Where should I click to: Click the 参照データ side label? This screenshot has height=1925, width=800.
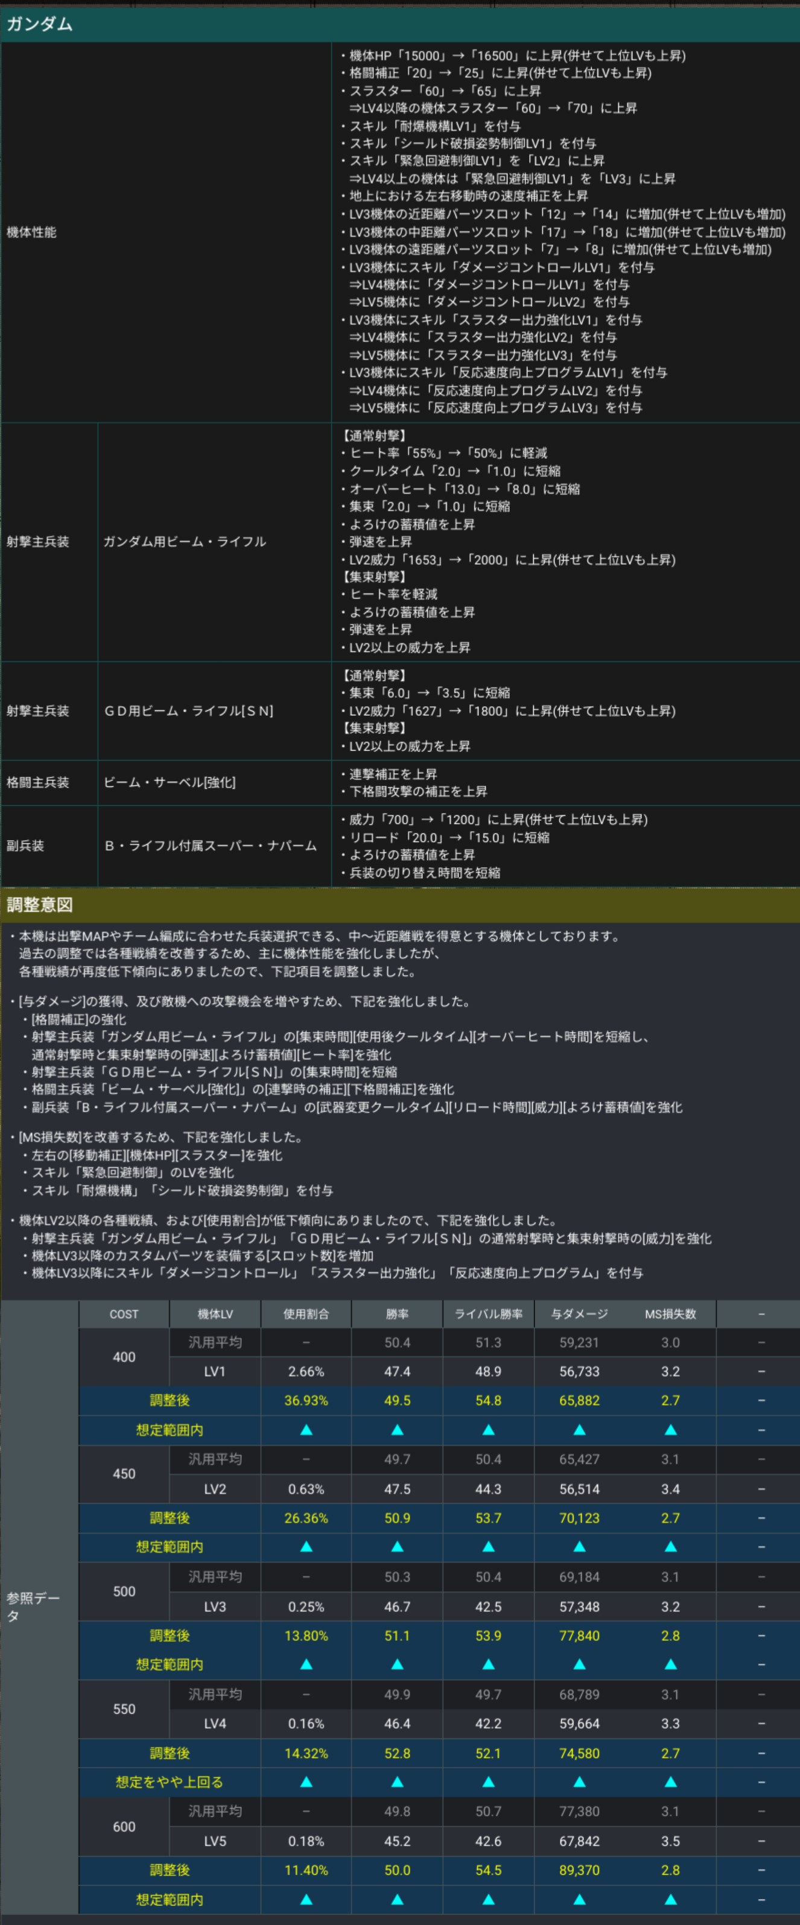point(33,1607)
